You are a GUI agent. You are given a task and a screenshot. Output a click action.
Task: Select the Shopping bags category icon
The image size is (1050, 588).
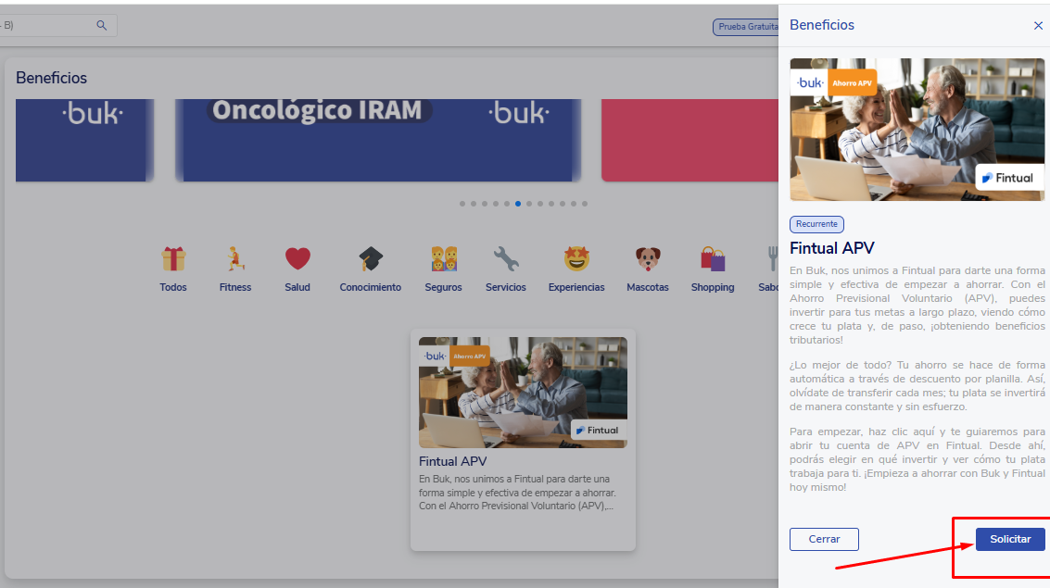pos(712,259)
